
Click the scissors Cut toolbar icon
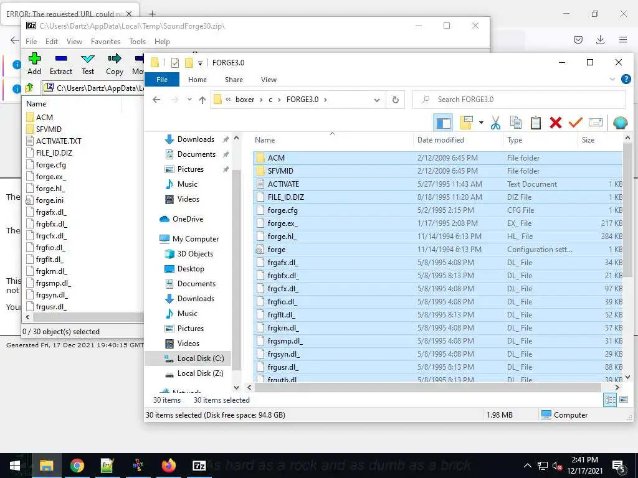[495, 123]
